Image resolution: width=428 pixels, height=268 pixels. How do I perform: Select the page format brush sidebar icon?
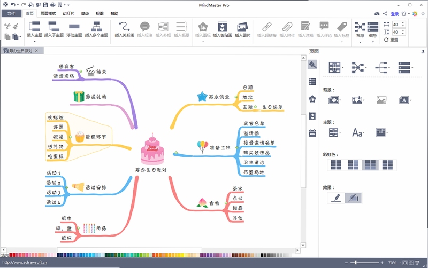312,65
